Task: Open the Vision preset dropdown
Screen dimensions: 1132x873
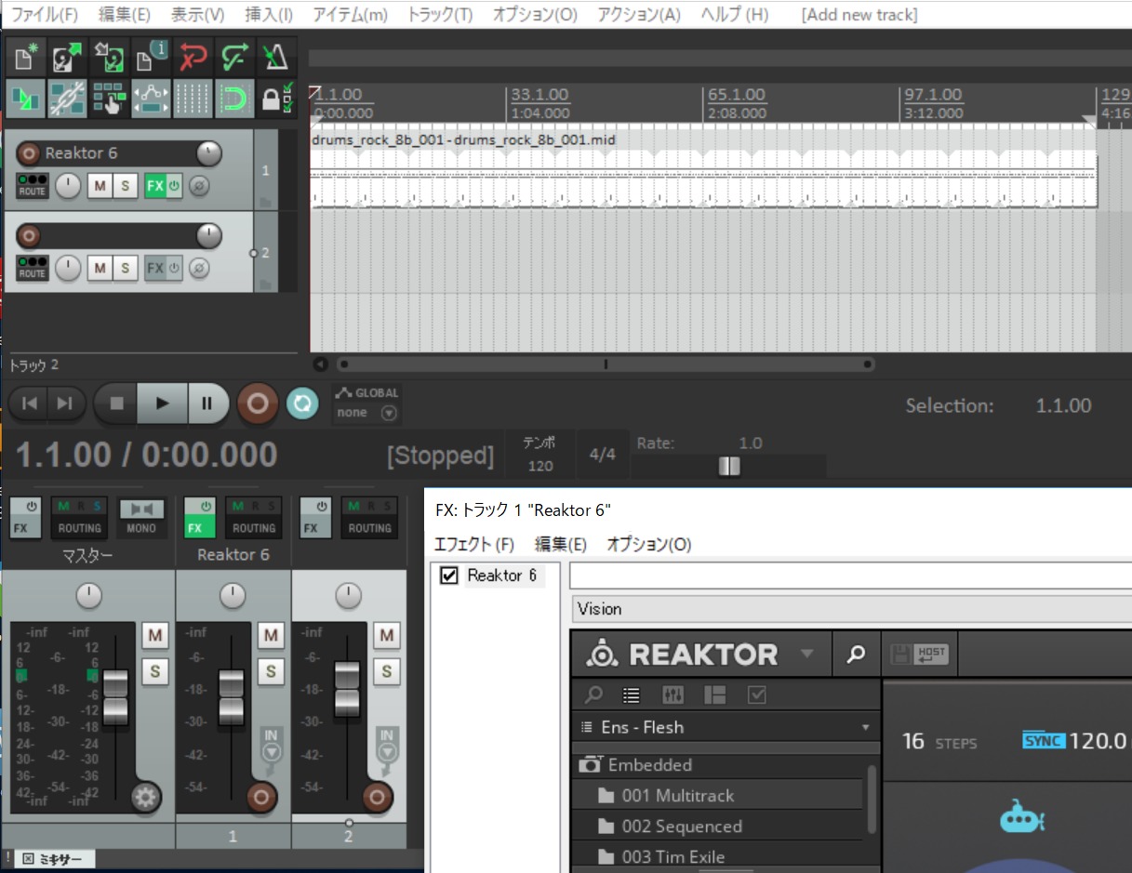Action: pyautogui.click(x=851, y=609)
